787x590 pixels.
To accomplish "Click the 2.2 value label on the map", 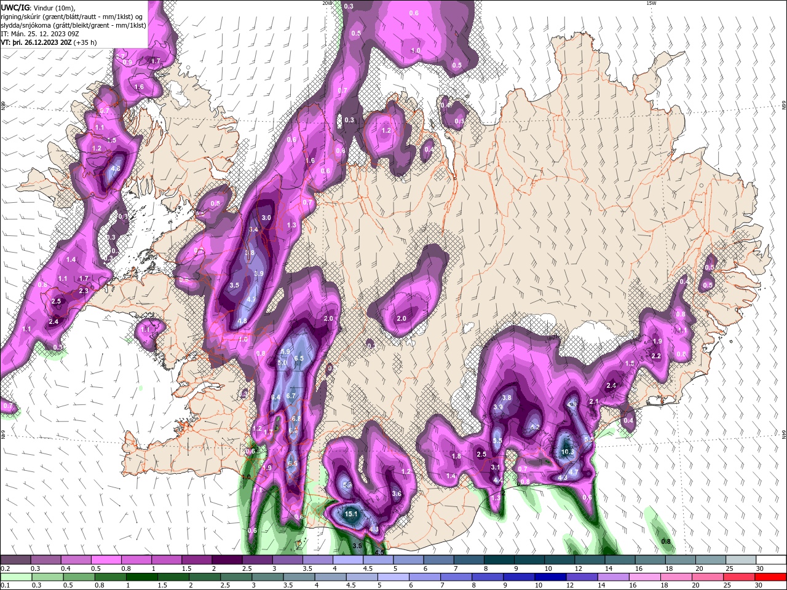I will pyautogui.click(x=656, y=356).
